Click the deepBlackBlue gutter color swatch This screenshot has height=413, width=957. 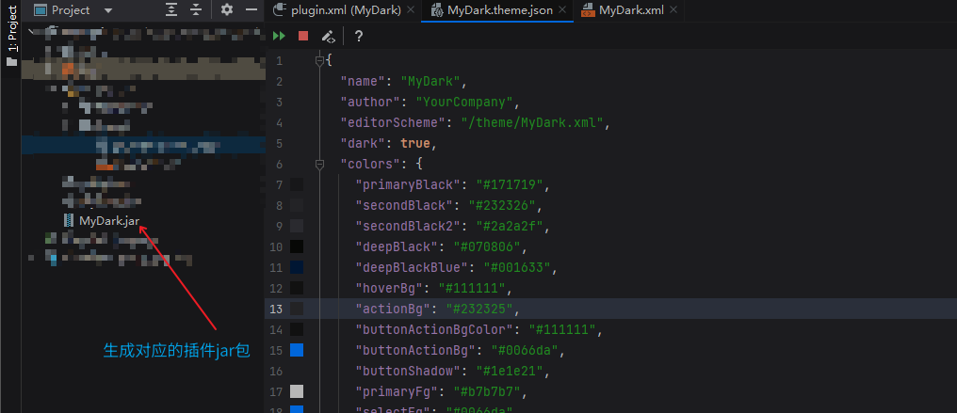click(x=297, y=267)
